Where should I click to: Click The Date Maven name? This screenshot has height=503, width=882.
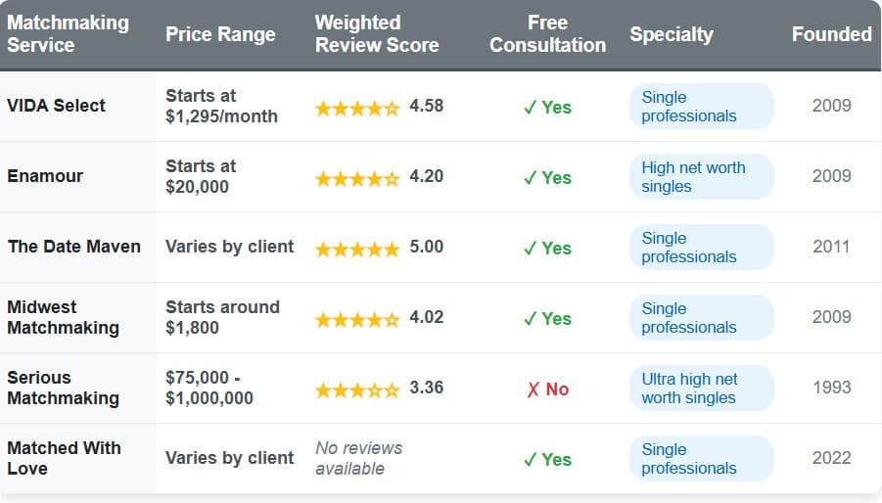[x=74, y=247]
